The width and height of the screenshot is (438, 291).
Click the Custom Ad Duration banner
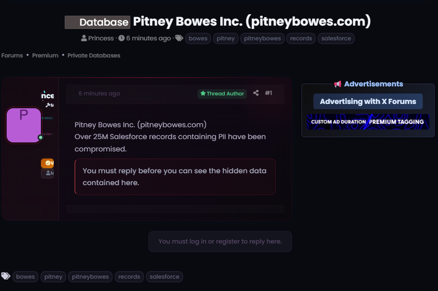point(368,122)
